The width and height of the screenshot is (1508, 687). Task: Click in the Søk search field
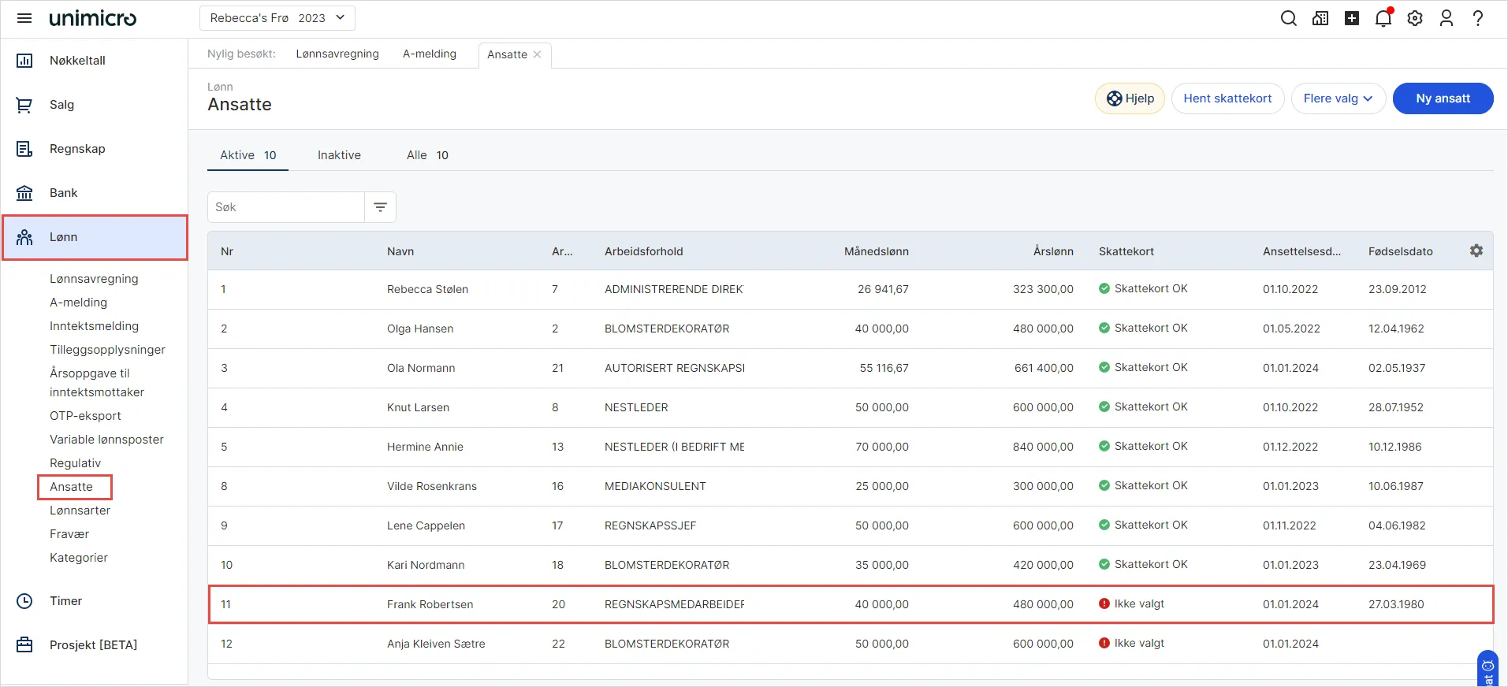pyautogui.click(x=285, y=207)
